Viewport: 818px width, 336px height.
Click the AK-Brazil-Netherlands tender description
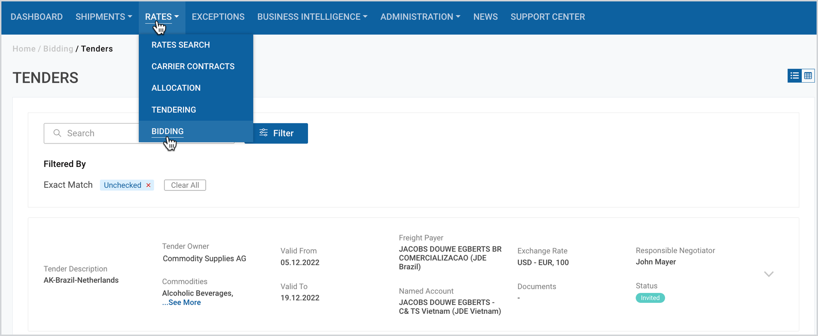point(81,280)
